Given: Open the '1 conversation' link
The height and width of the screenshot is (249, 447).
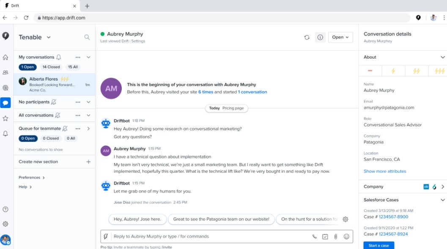Looking at the screenshot, I should [x=252, y=92].
